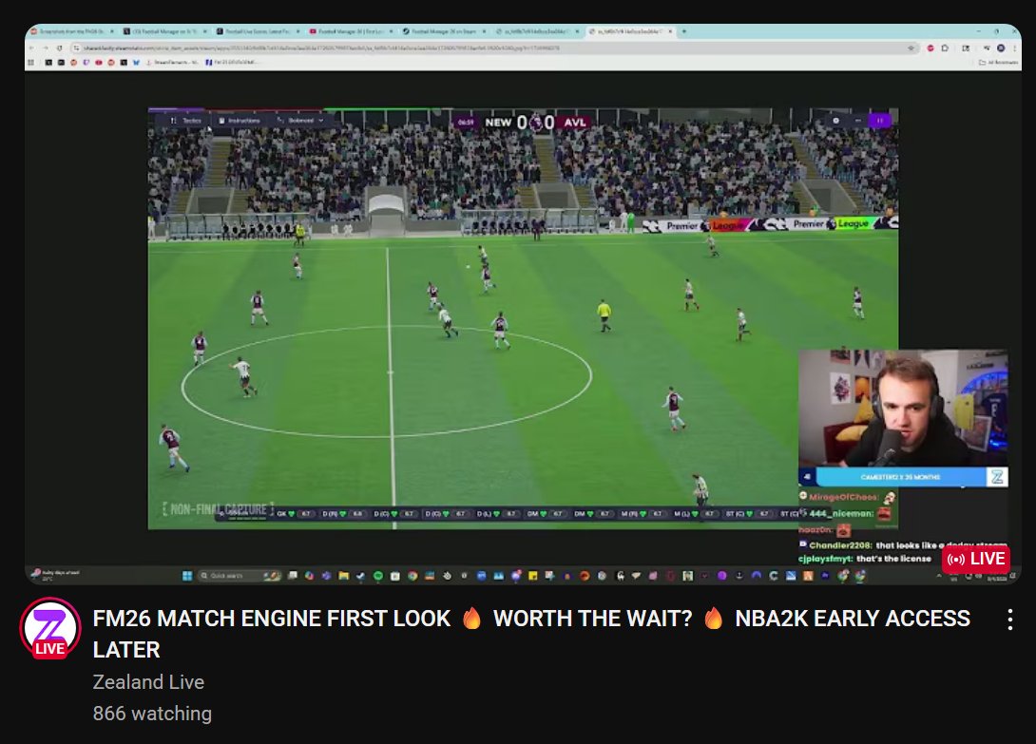Viewport: 1036px width, 744px height.
Task: Click the browser back arrow
Action: click(31, 48)
